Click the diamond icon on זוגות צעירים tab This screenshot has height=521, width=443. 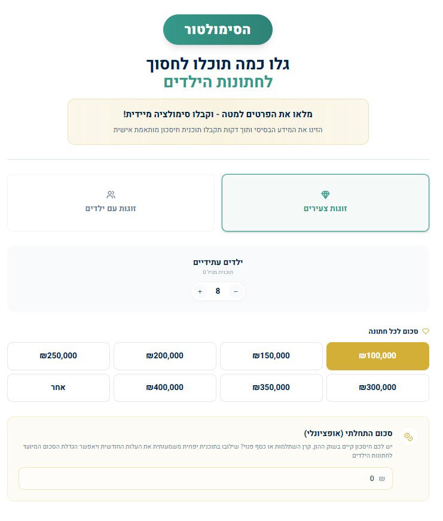tap(325, 194)
